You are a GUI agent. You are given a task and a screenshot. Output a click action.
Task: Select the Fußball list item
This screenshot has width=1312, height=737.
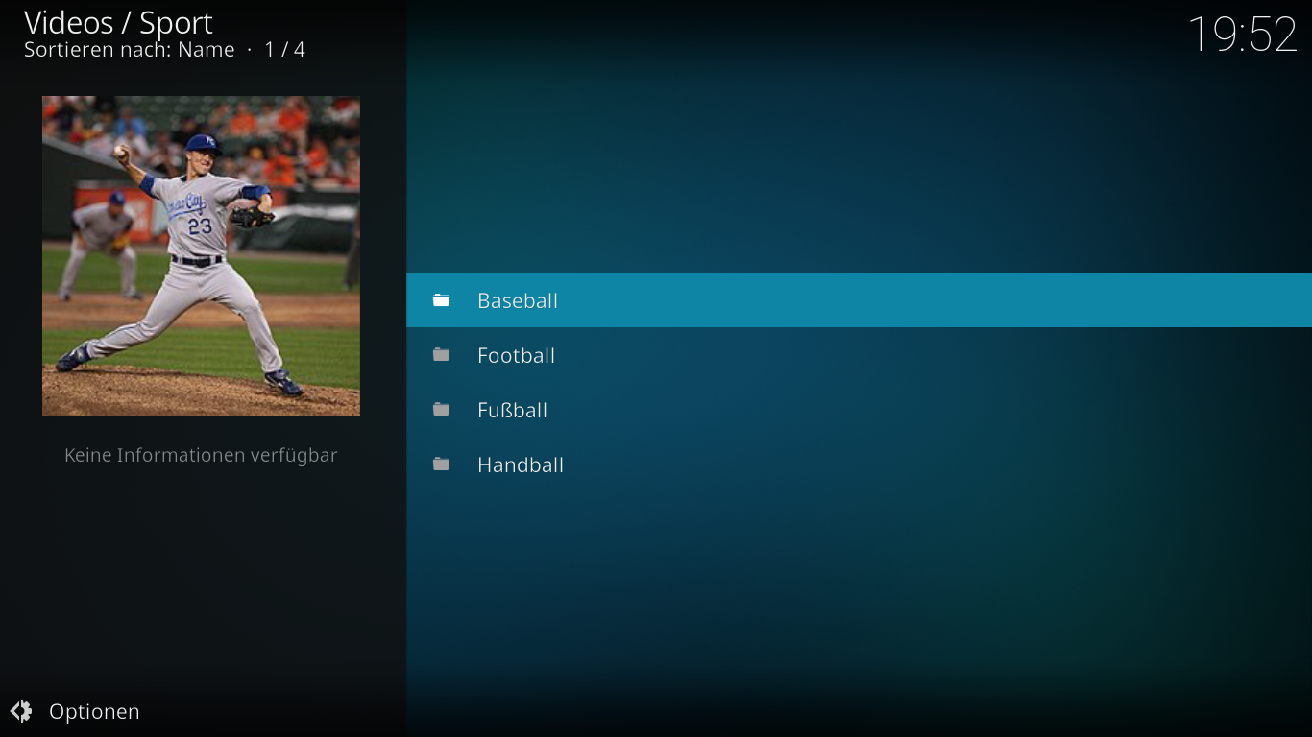[859, 410]
